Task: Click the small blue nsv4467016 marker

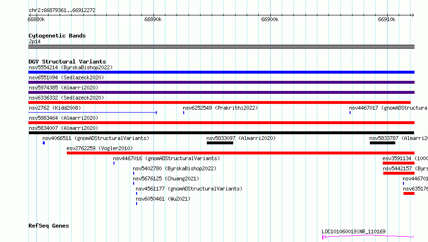Action: pos(114,163)
